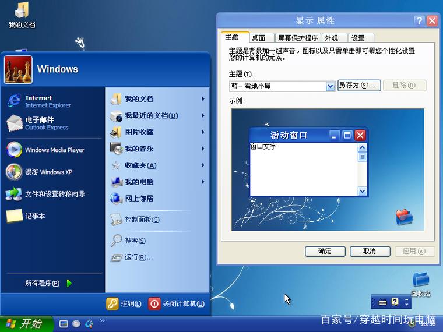Expand 所有程序 all programs list

(48, 284)
